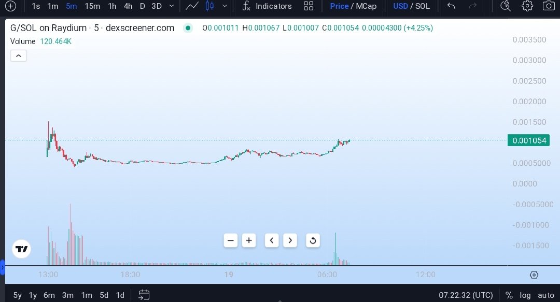Click the blue side panel expand handle
The height and width of the screenshot is (302, 560).
[2, 267]
